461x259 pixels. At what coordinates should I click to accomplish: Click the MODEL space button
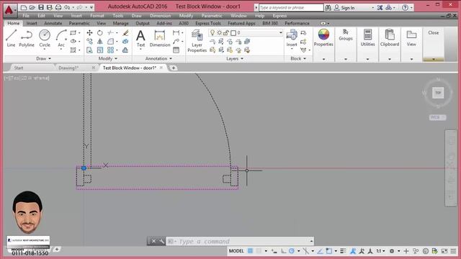click(x=236, y=251)
